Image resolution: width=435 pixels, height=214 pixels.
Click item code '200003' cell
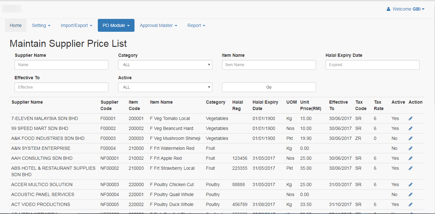(x=136, y=138)
